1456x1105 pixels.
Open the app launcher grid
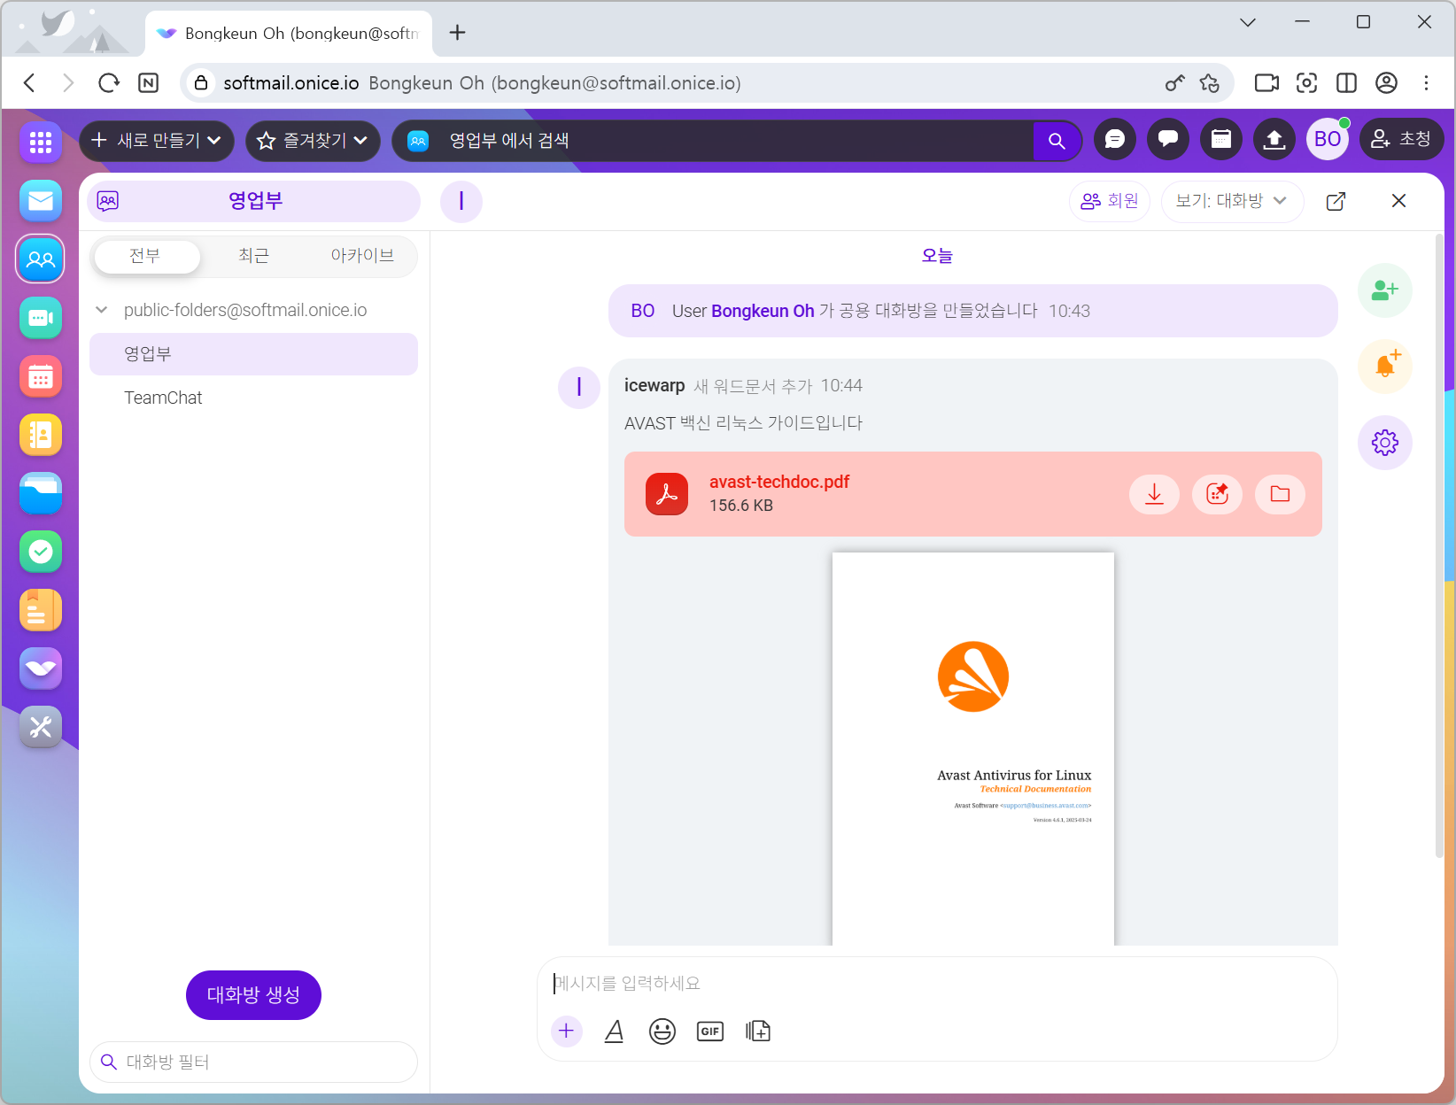[41, 142]
